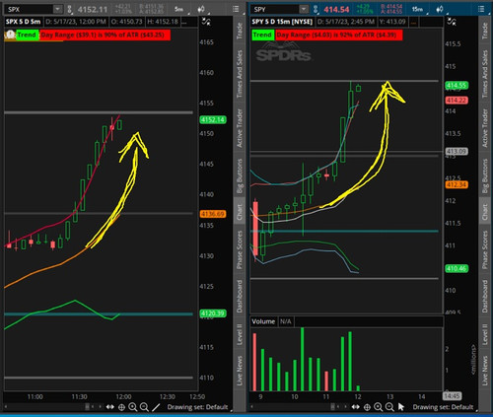
Task: Expand the ellipsis in SPY chart info bar
Action: click(413, 22)
